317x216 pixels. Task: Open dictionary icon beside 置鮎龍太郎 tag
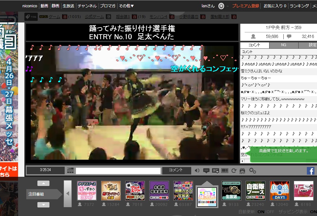pos(234,17)
